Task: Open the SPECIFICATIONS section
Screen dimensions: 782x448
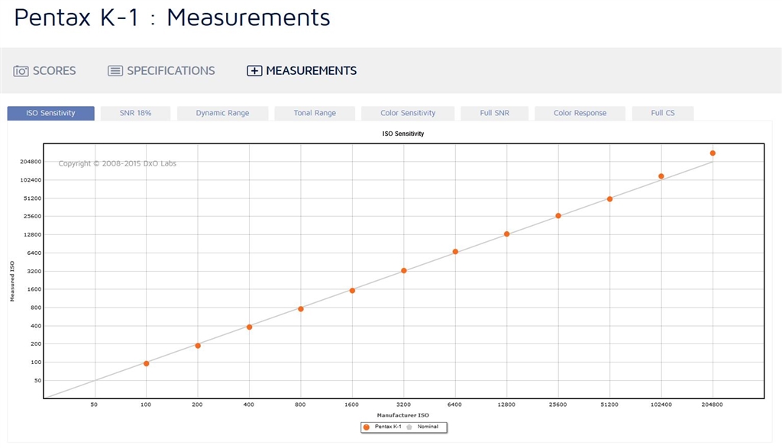Action: tap(161, 71)
